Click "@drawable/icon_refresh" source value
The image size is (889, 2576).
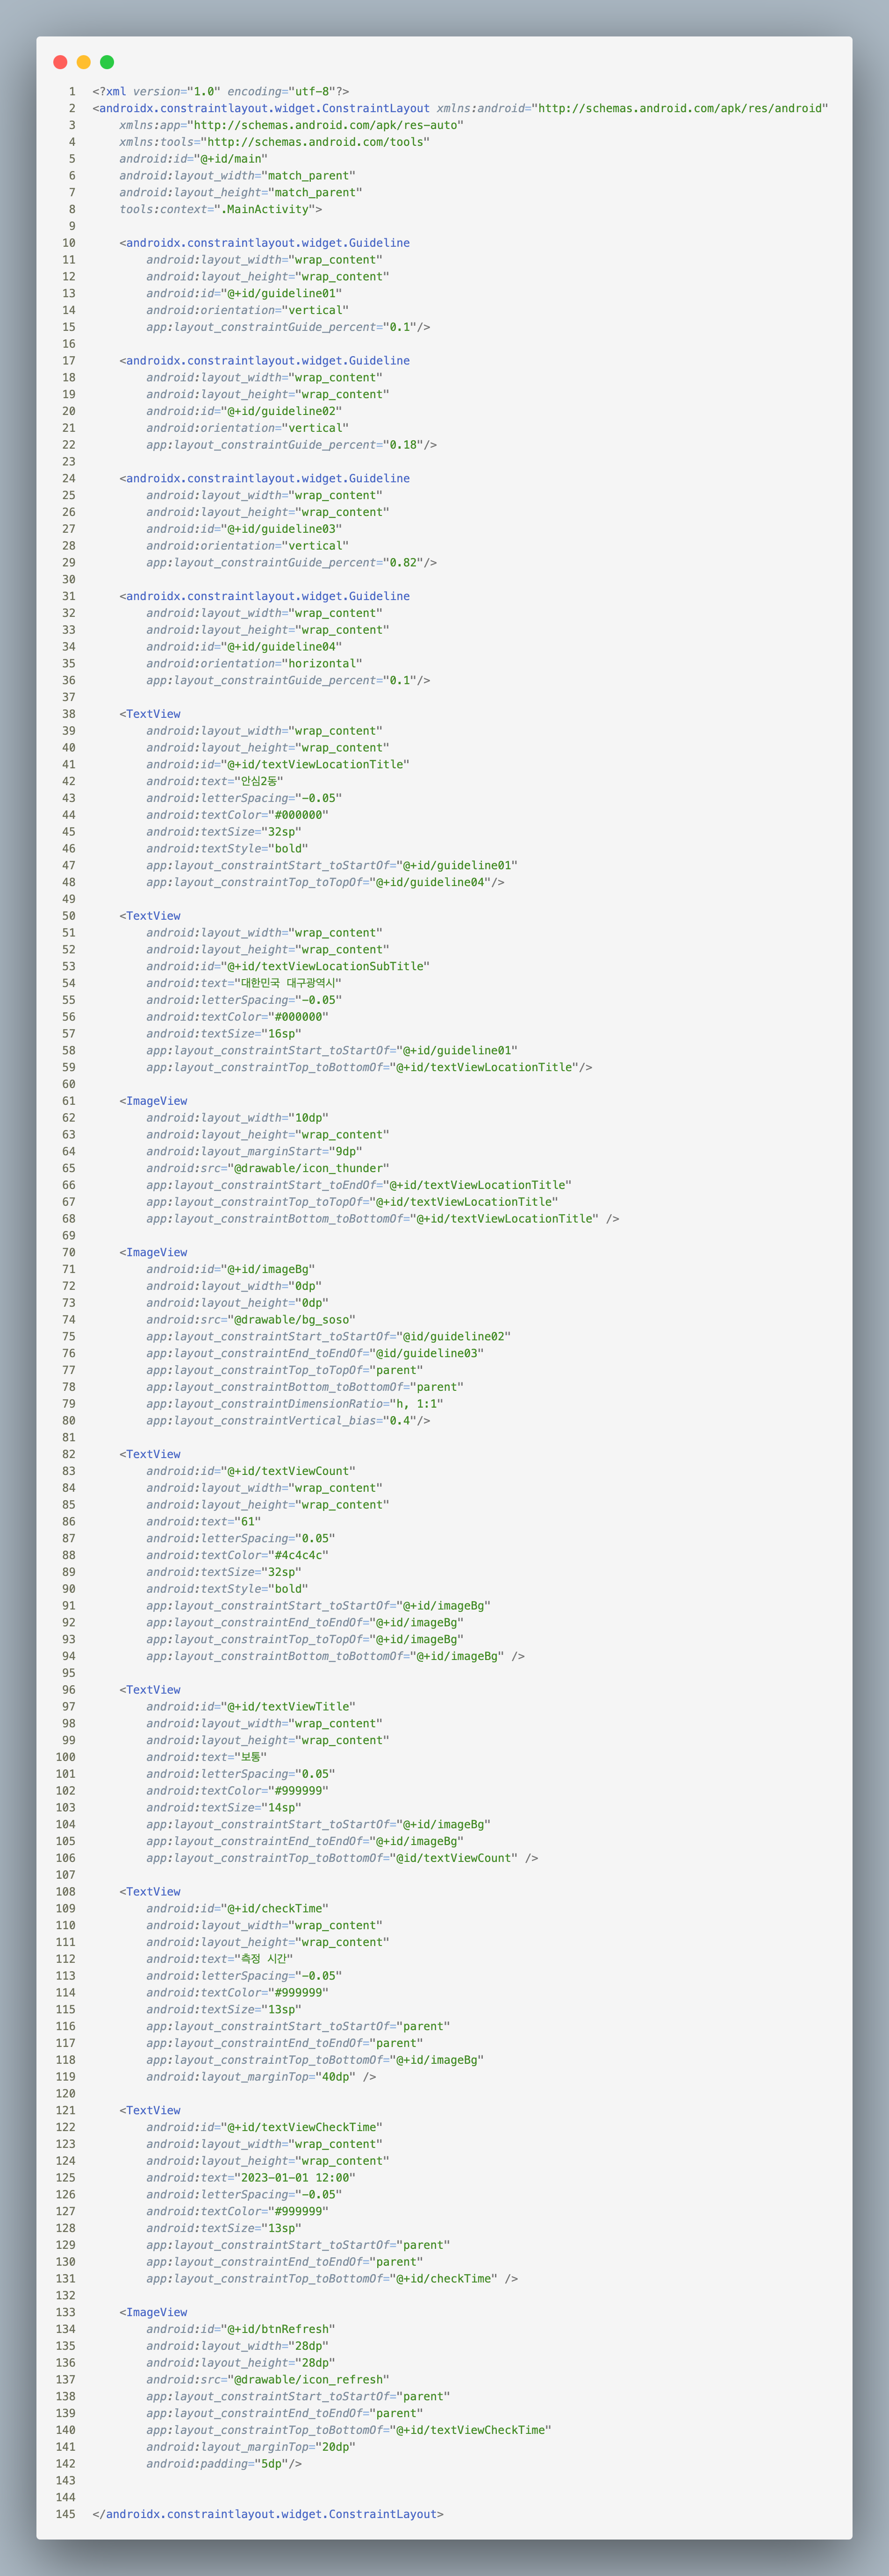(308, 2380)
